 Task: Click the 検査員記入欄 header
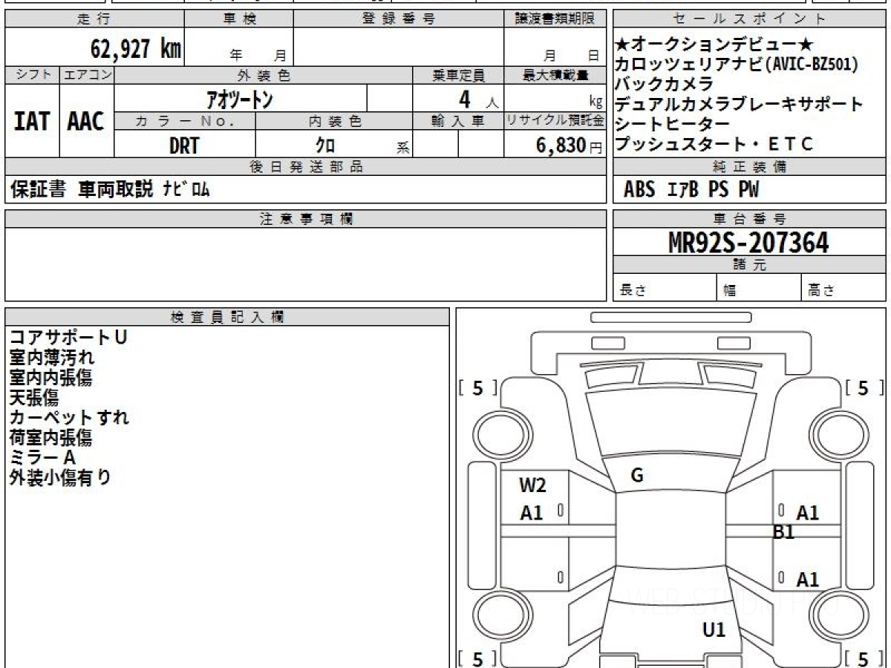pyautogui.click(x=227, y=317)
